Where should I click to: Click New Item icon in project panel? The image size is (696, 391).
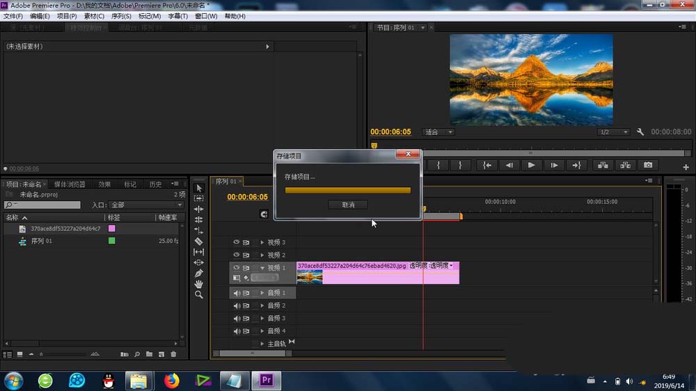click(161, 354)
